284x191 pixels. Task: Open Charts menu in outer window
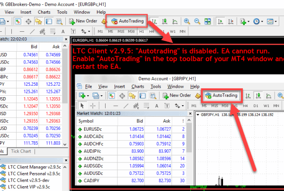(44, 12)
